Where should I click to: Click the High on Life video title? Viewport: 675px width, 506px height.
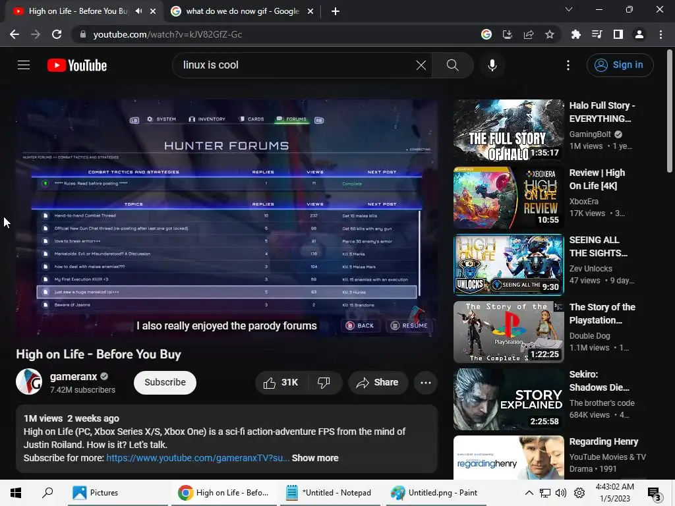coord(99,354)
